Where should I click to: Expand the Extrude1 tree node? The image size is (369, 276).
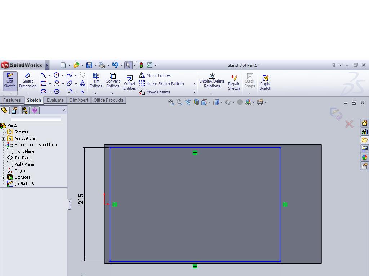point(3,178)
